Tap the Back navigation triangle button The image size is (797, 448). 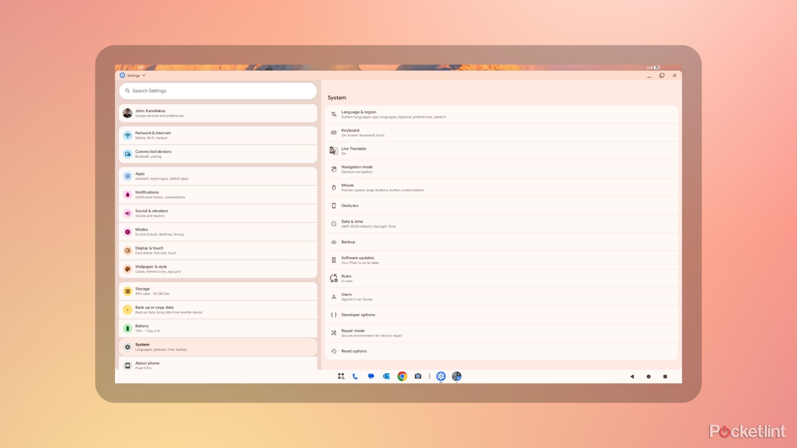point(632,377)
